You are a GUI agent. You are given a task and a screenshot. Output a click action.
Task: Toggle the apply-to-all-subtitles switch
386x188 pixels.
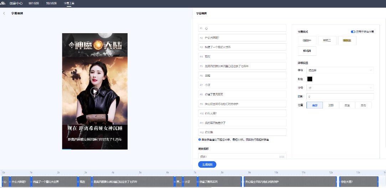click(x=353, y=32)
